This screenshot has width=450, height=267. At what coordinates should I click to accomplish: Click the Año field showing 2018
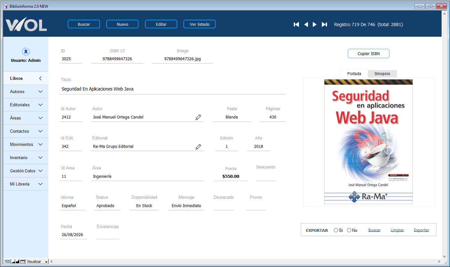[259, 147]
